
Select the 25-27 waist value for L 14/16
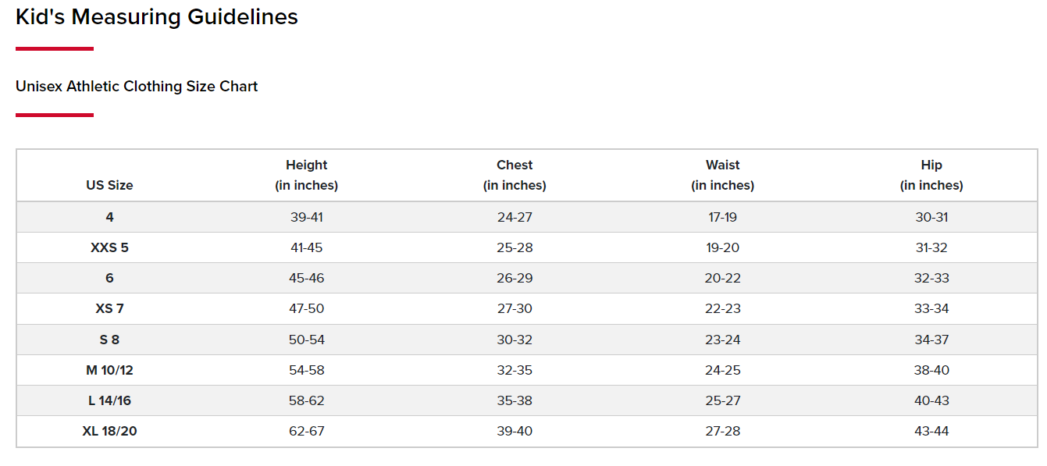722,400
